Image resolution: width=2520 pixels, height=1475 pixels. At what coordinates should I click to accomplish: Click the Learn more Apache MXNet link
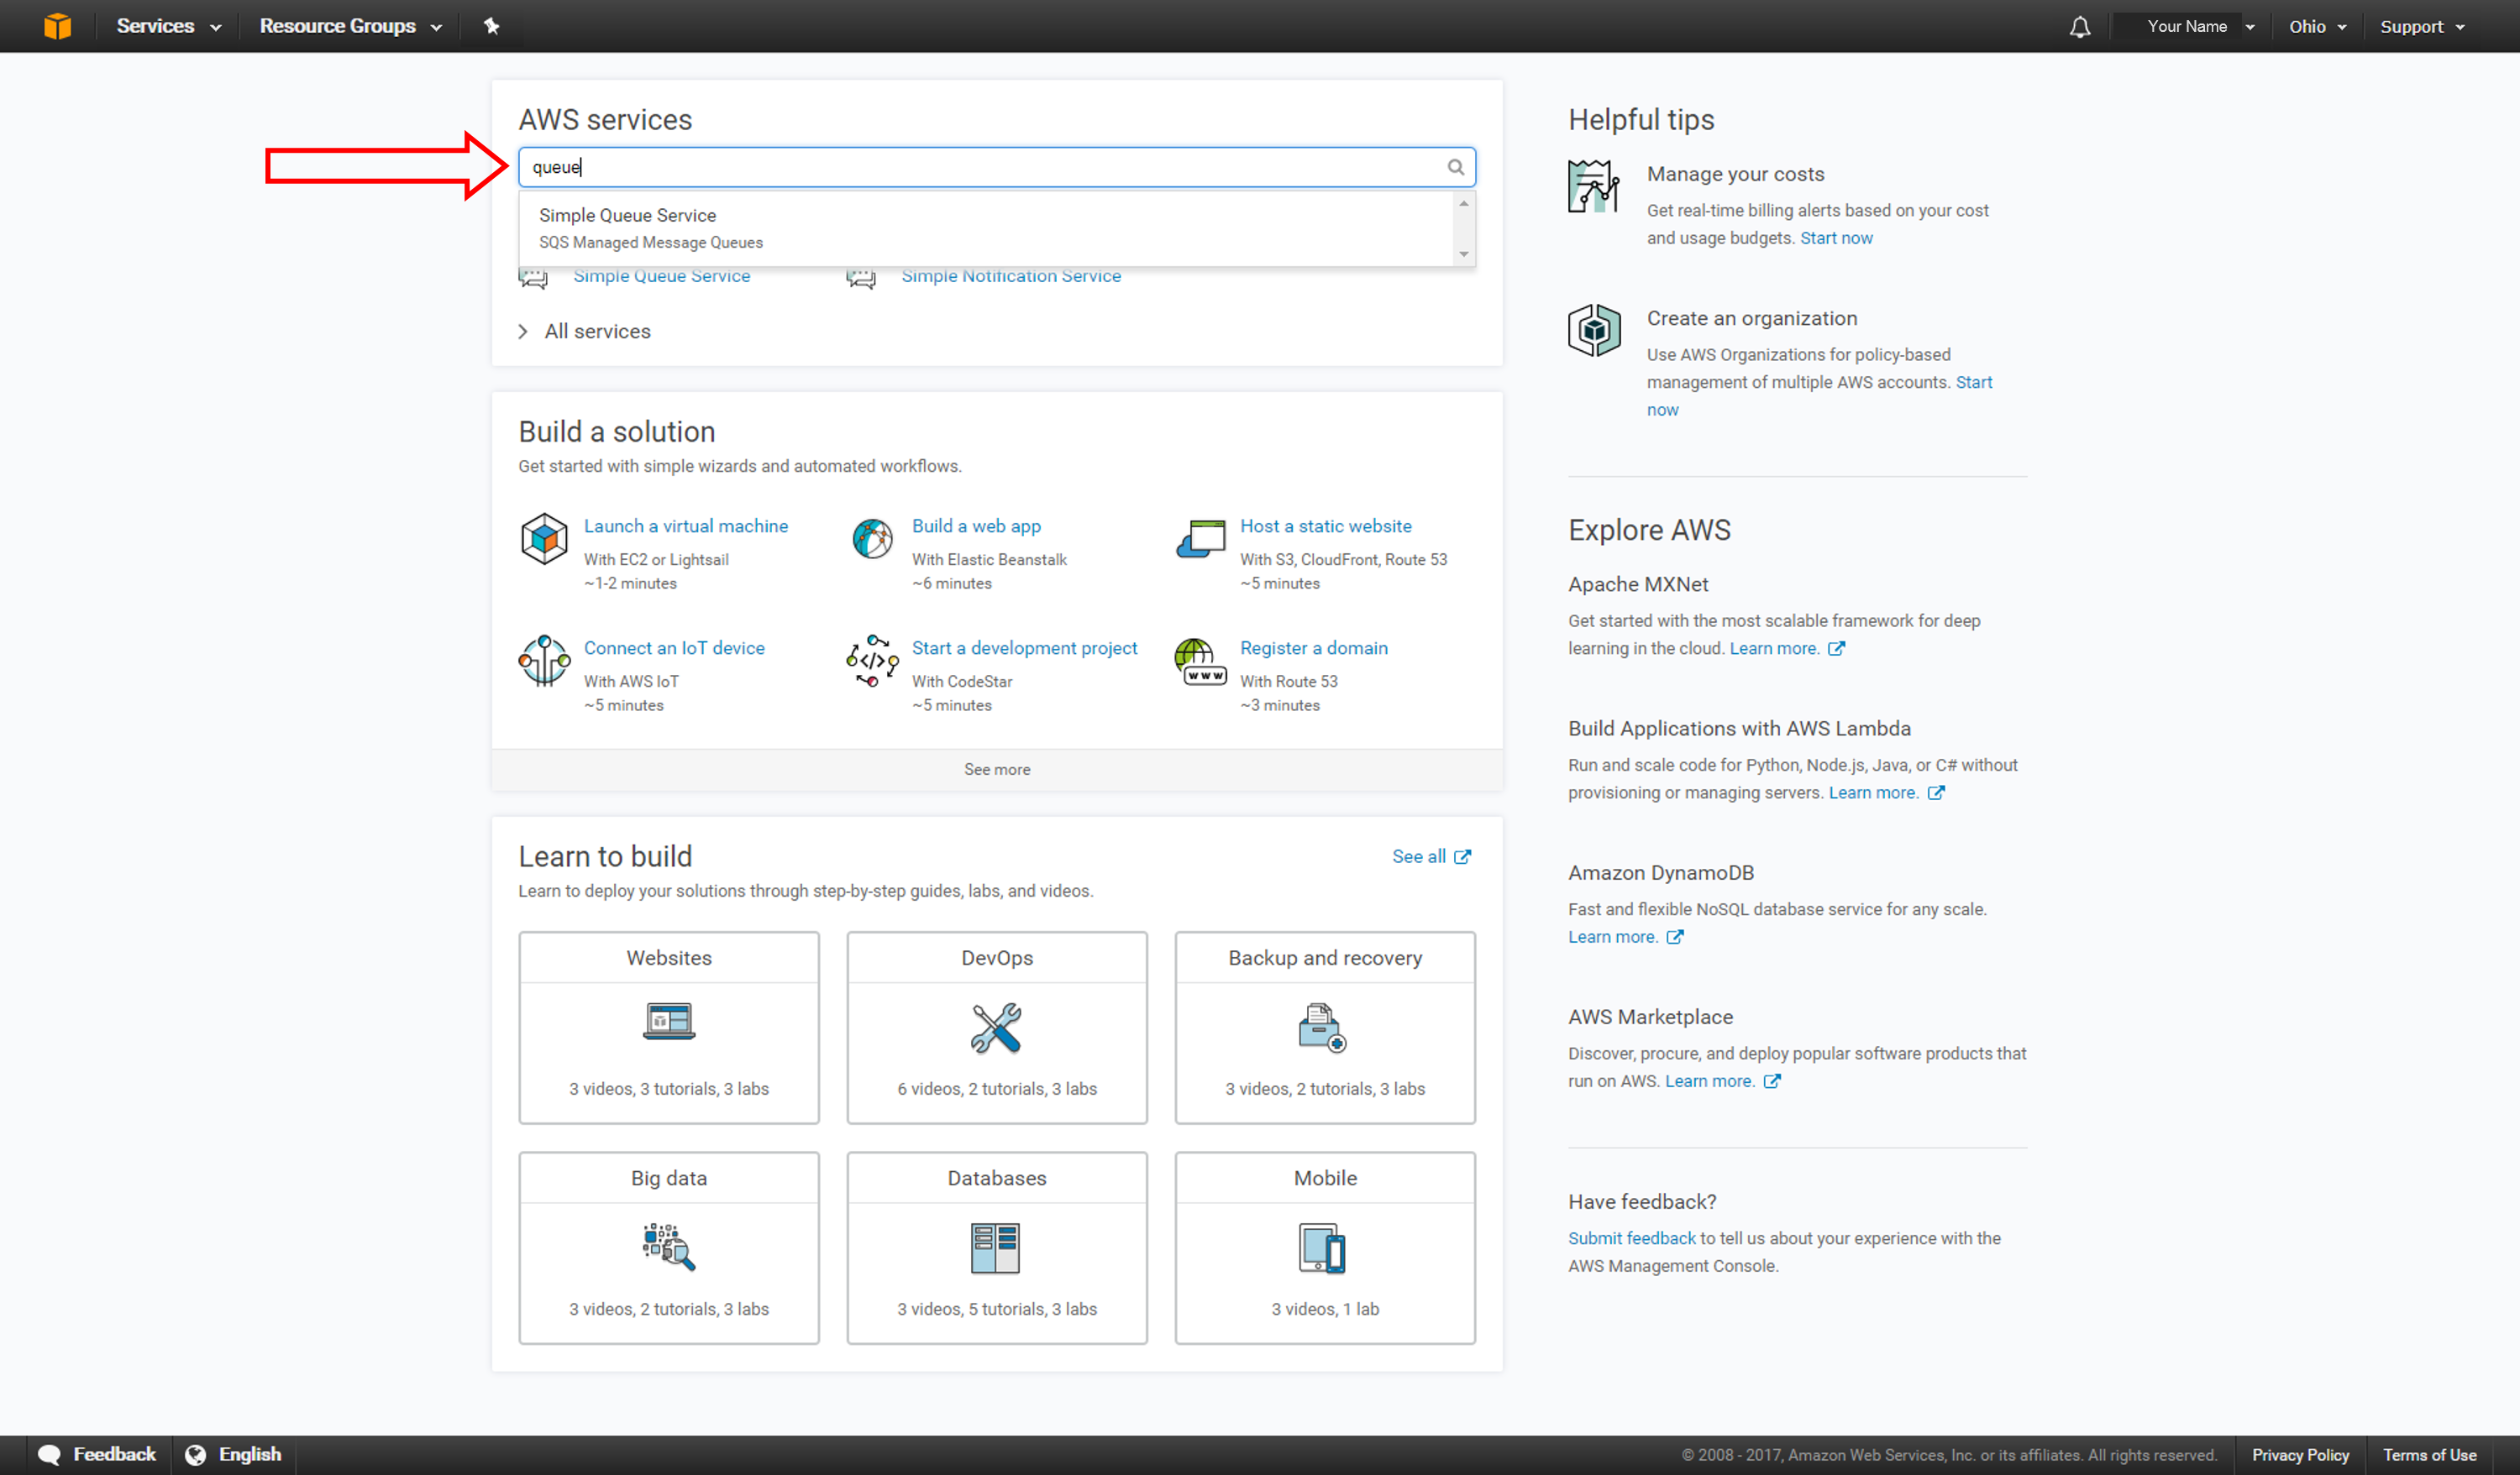pyautogui.click(x=1773, y=648)
